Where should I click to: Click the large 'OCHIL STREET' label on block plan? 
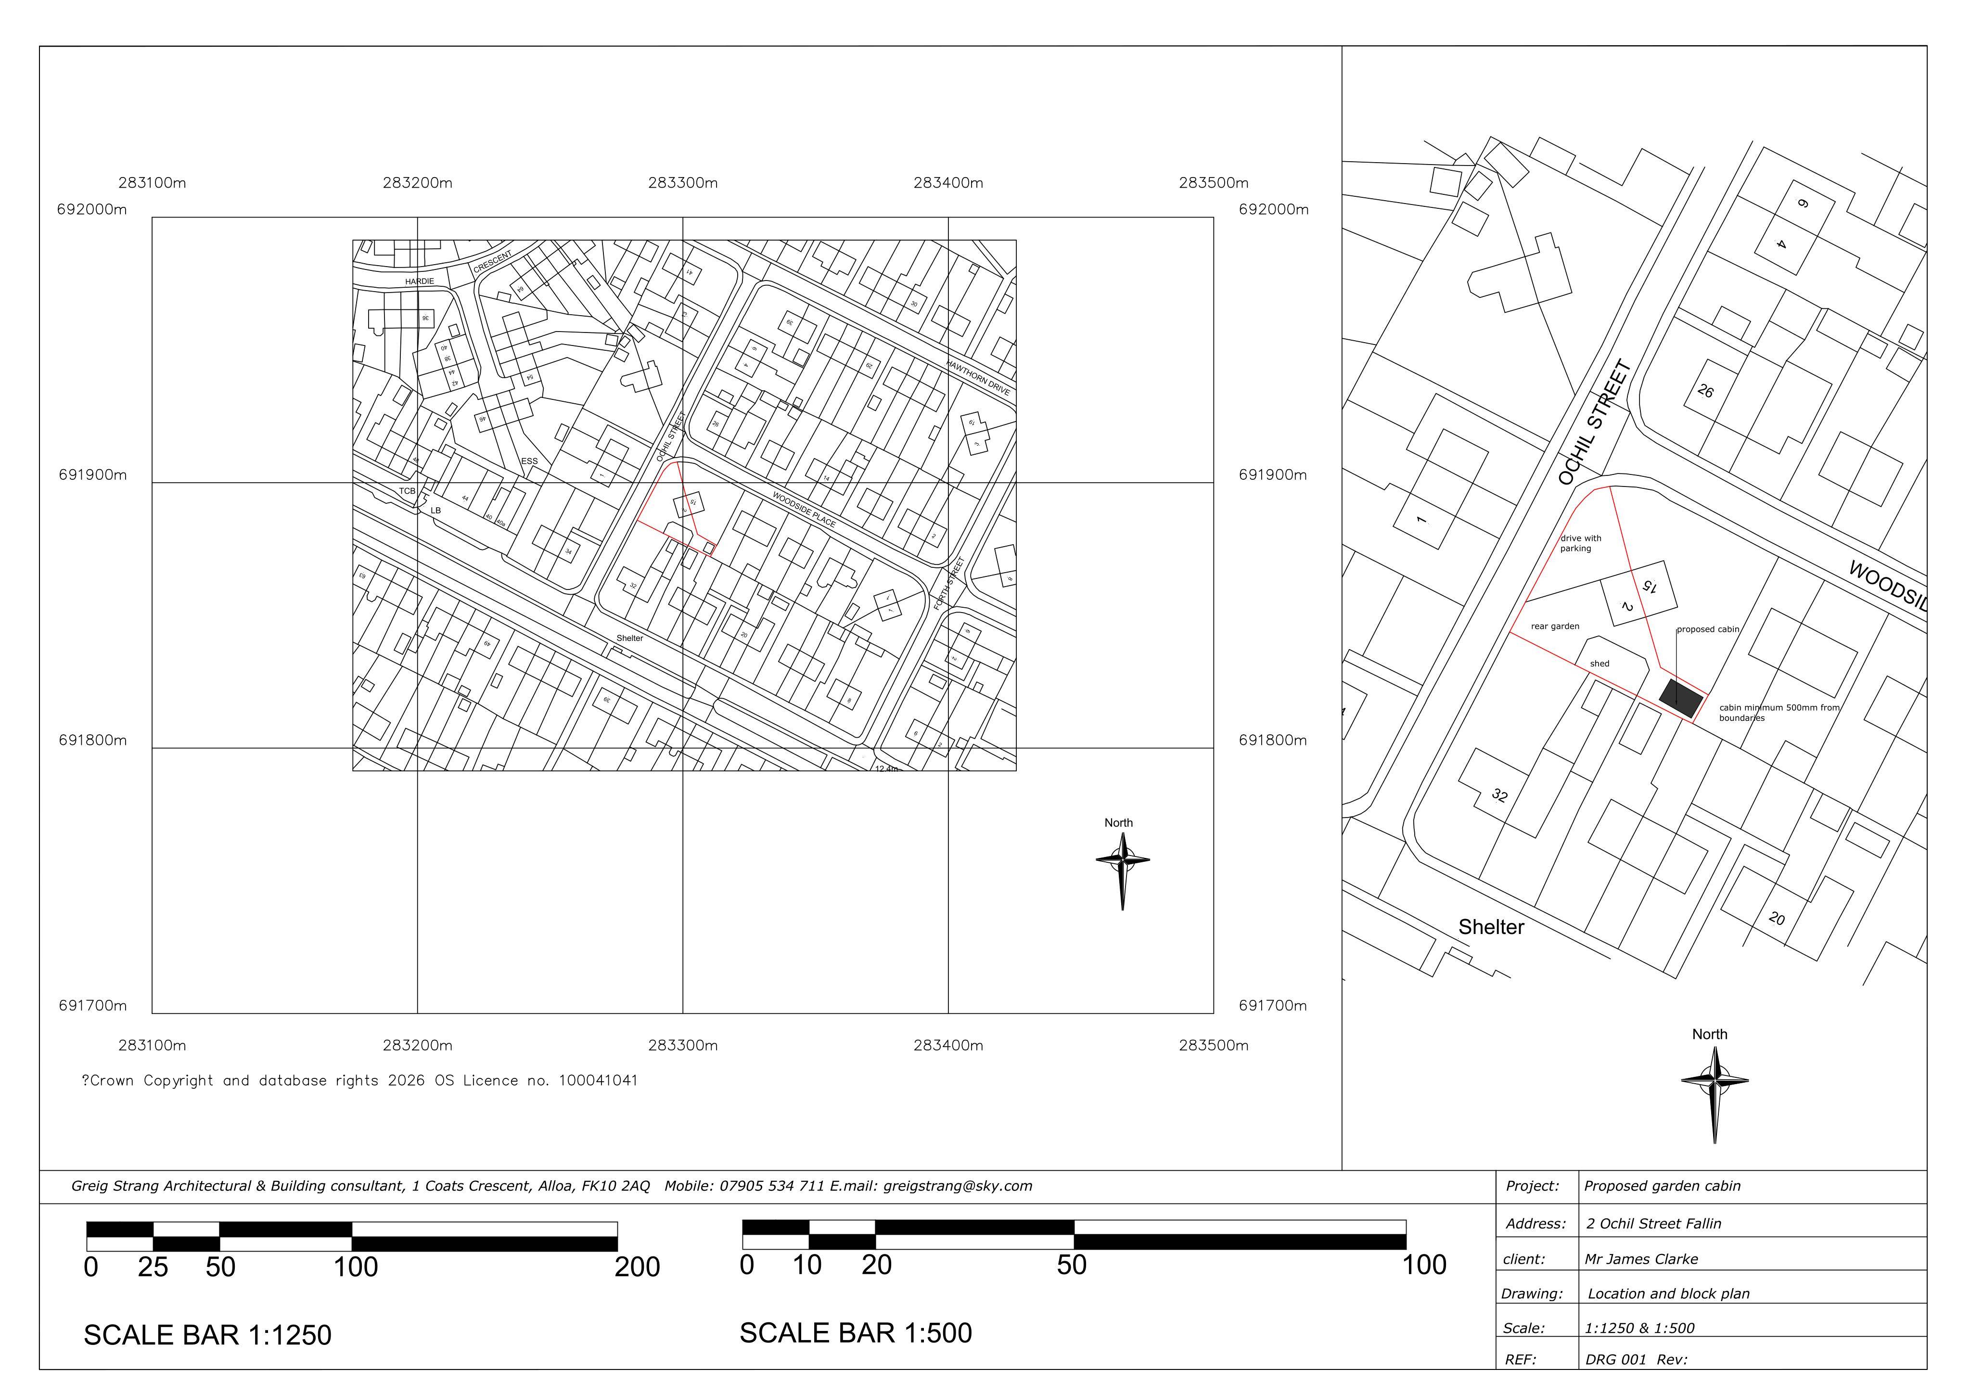point(1594,422)
